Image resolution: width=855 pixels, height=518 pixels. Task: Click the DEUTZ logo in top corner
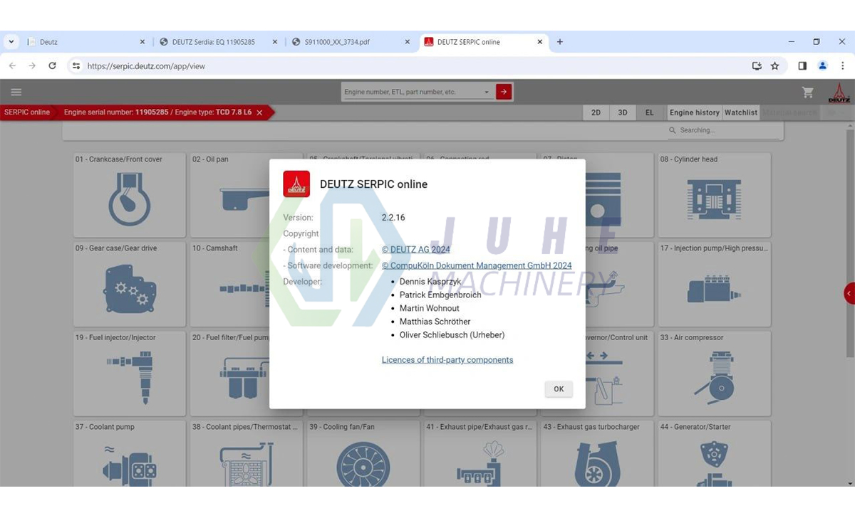coord(839,92)
